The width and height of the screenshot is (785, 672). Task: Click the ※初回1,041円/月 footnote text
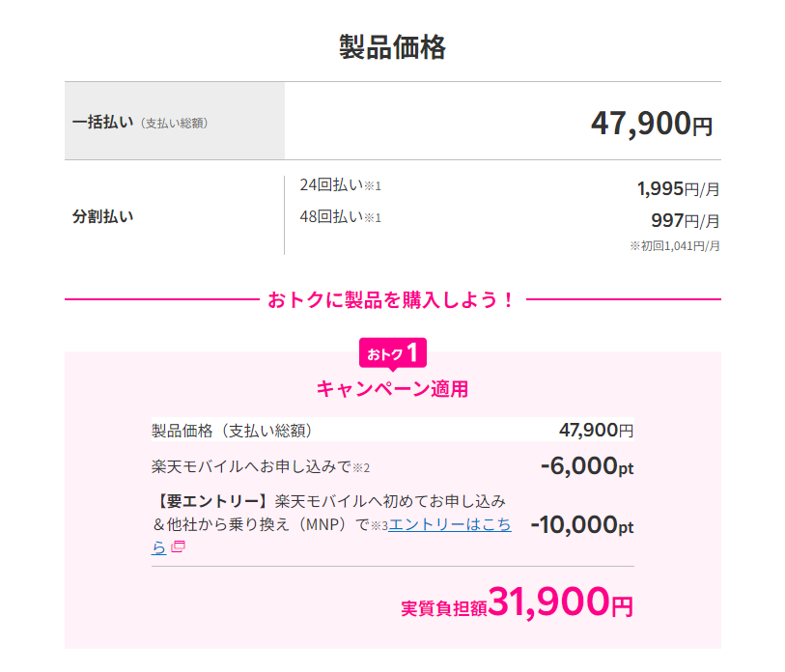(674, 246)
